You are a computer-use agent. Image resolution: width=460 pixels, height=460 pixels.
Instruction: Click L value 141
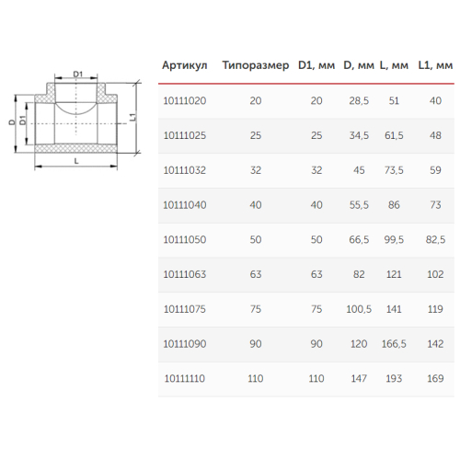point(394,309)
